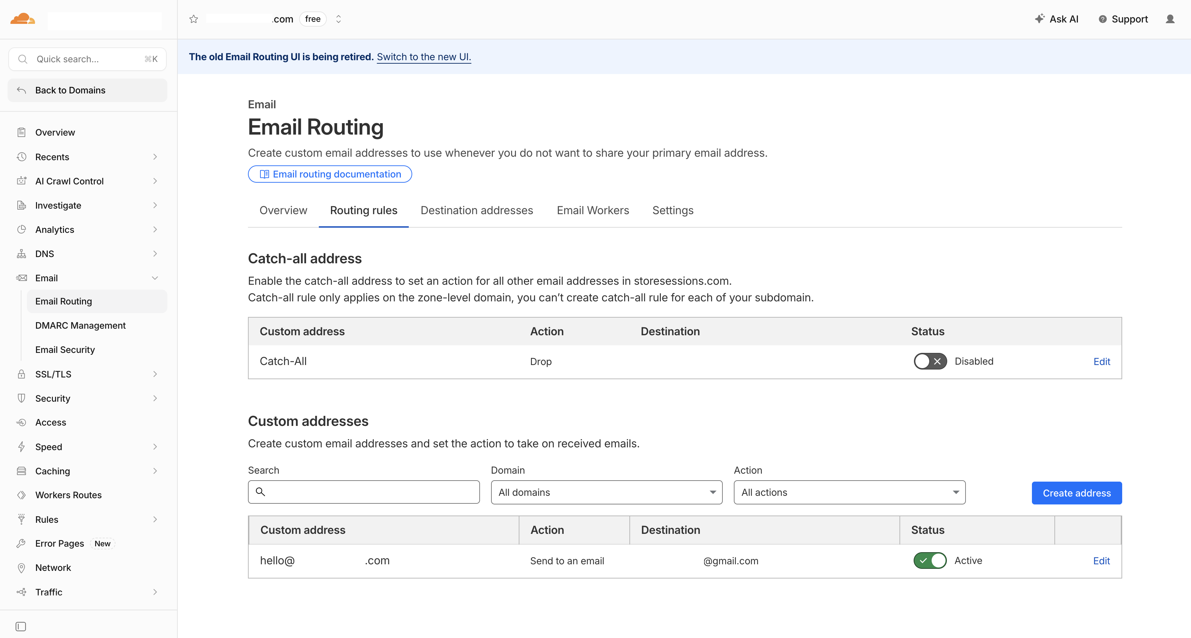
Task: Click the Speed lightning bolt icon
Action: [x=21, y=446]
